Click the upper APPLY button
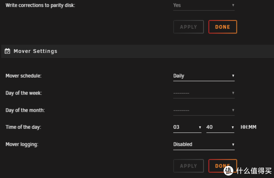The width and height of the screenshot is (274, 178). (x=189, y=27)
